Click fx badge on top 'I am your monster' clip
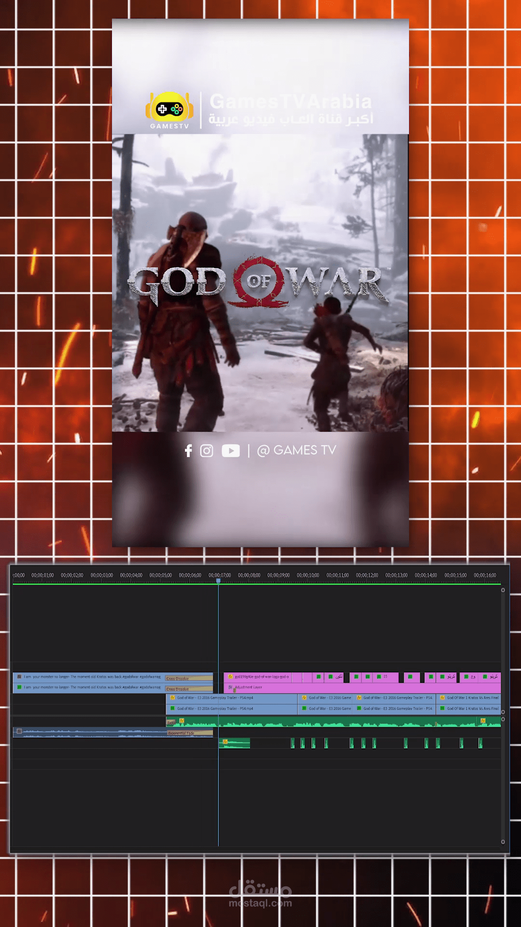The image size is (521, 927). point(19,677)
